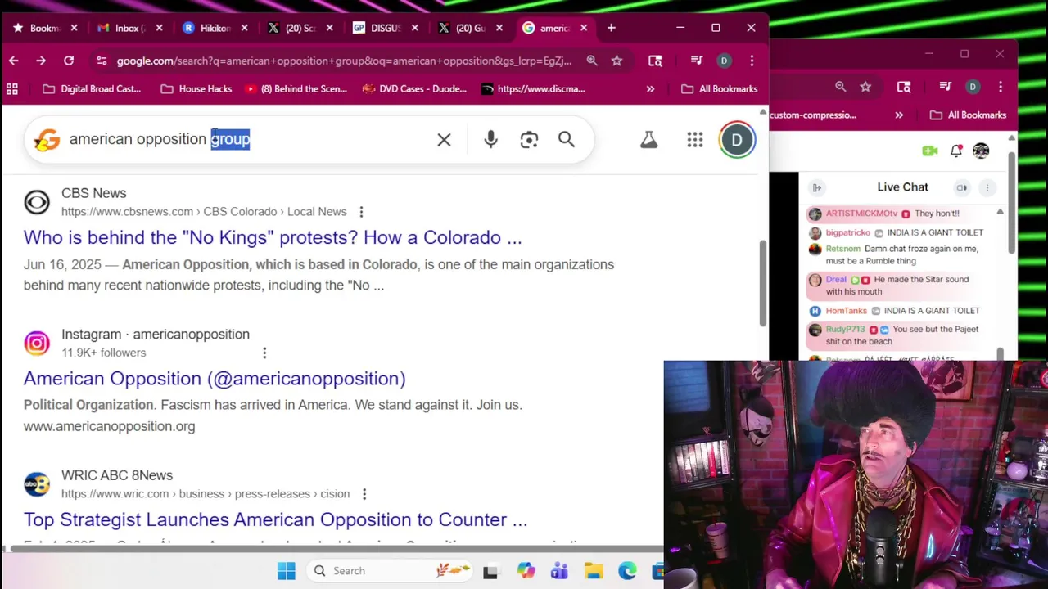
Task: Open site information icon in address bar
Action: click(x=101, y=61)
